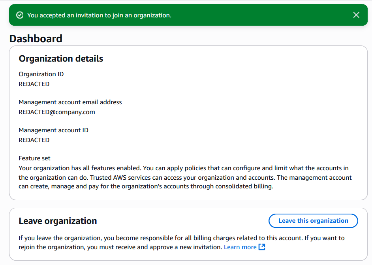
Task: Click the Leave this organization button
Action: click(313, 221)
